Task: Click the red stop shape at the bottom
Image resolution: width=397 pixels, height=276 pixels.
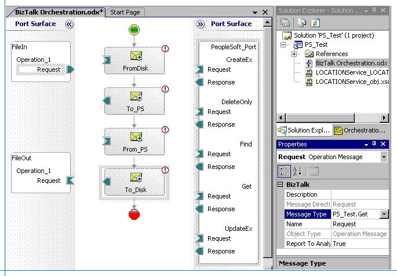Action: pos(134,214)
